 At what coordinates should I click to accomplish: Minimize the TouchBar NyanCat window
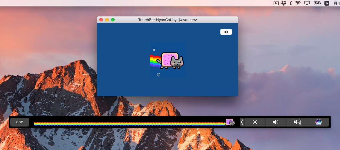click(x=107, y=20)
